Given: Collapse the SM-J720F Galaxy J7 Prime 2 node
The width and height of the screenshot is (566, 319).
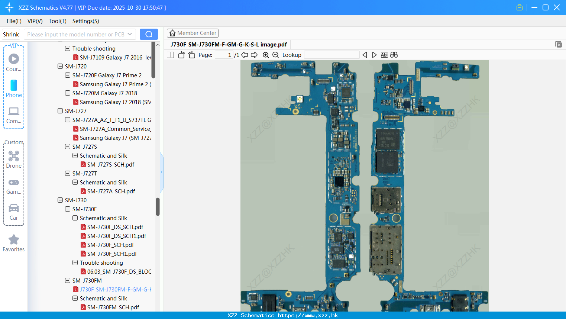Looking at the screenshot, I should 68,75.
